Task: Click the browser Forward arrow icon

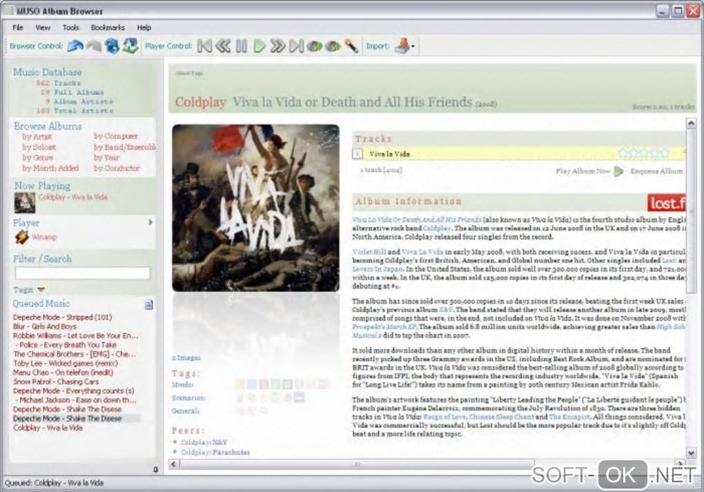Action: click(94, 46)
